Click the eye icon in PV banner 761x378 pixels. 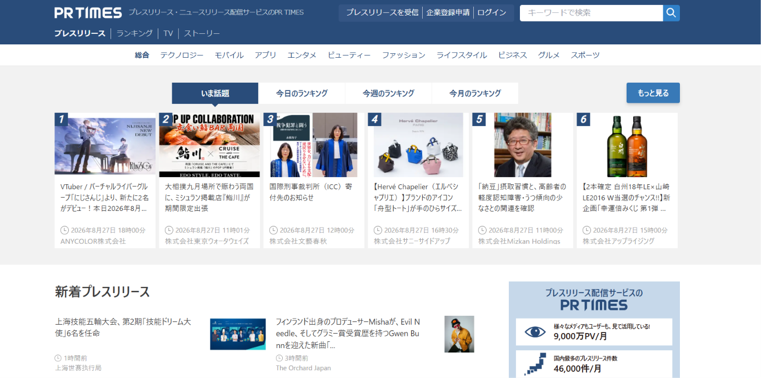[535, 332]
